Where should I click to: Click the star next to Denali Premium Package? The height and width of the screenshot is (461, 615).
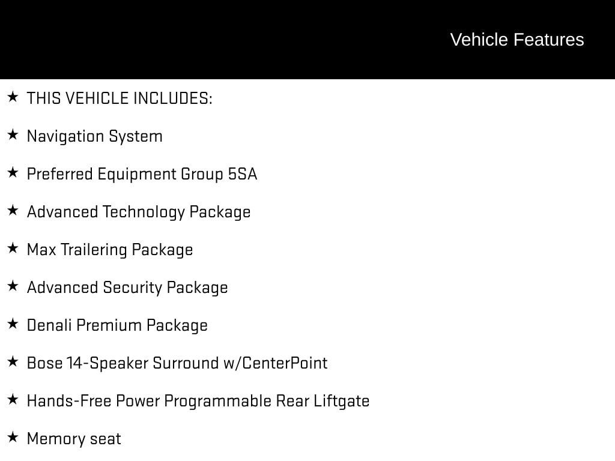tap(13, 324)
